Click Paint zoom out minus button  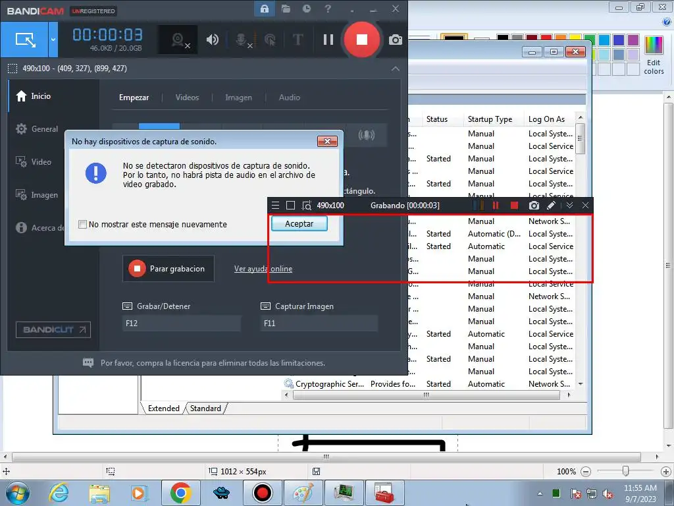(585, 472)
